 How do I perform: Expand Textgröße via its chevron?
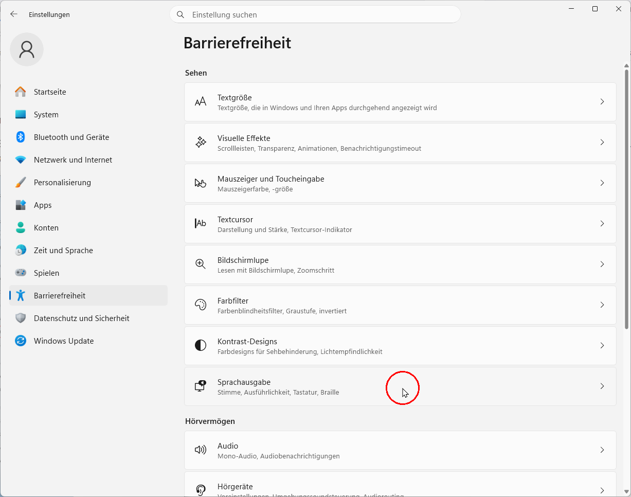(602, 102)
